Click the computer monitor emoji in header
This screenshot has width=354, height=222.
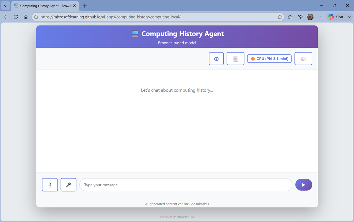click(135, 34)
